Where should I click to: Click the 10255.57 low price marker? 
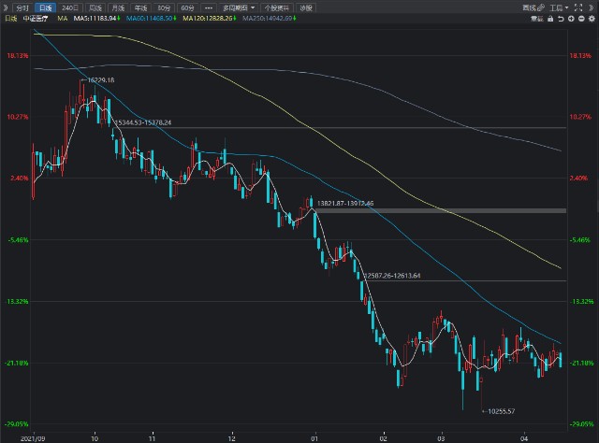pos(497,410)
